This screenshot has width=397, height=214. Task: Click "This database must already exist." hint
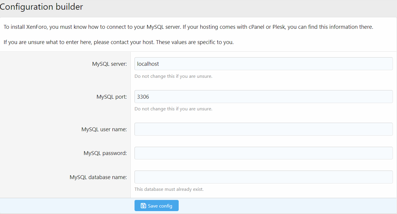pos(169,189)
